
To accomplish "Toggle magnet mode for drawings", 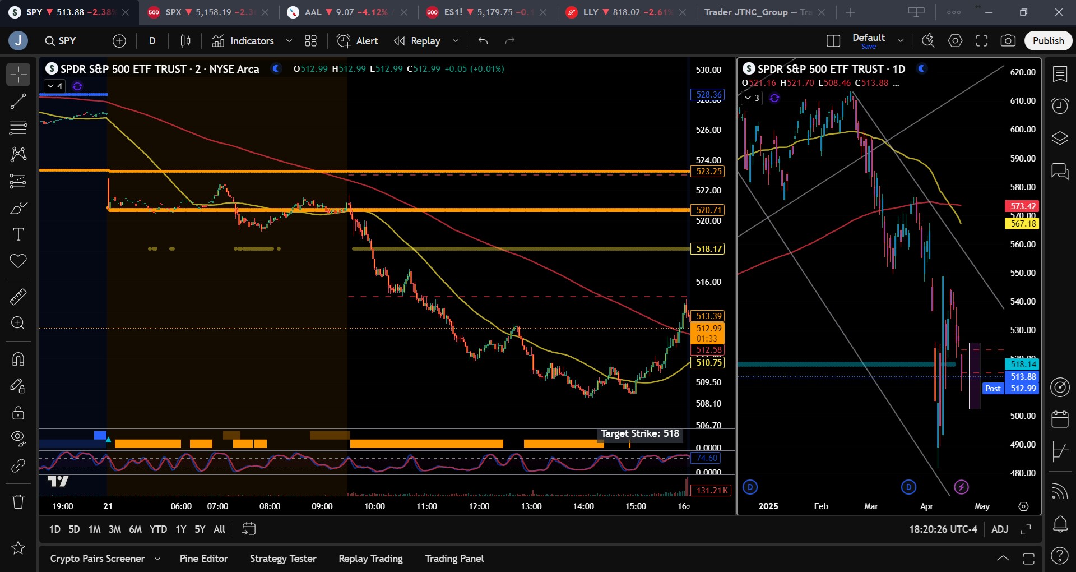I will (18, 359).
